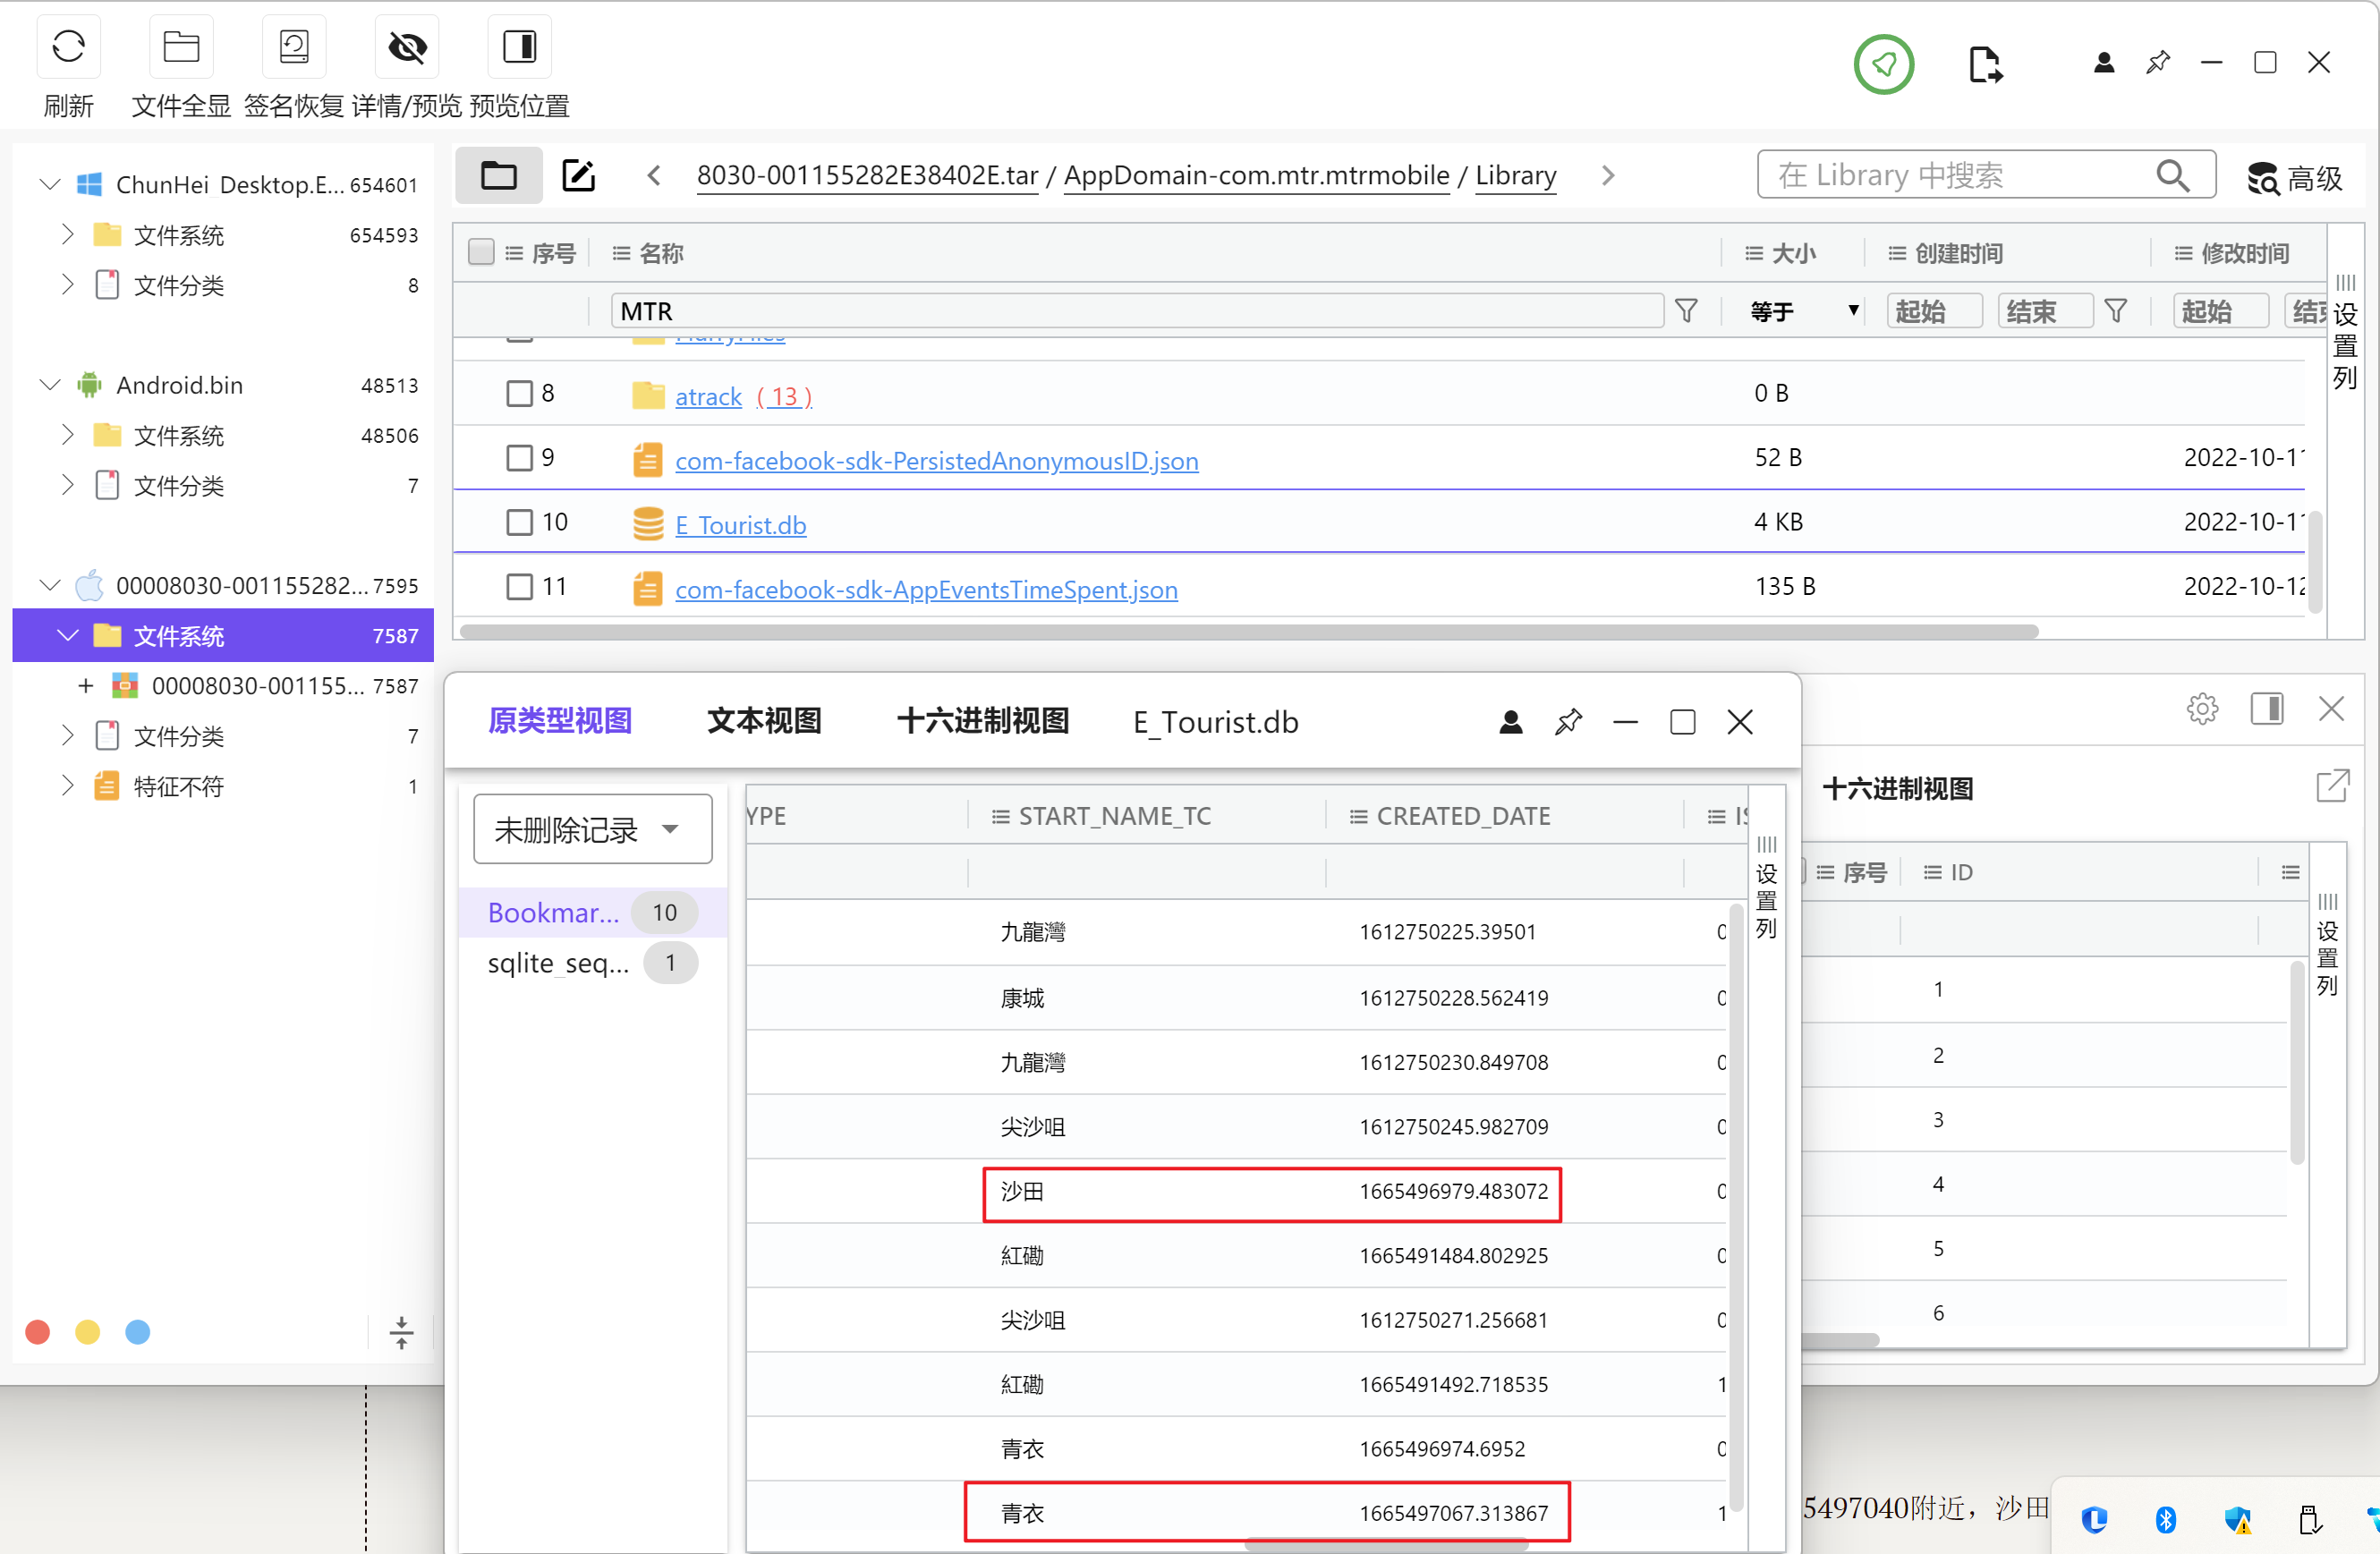Click the split panel icon in preview panel

pyautogui.click(x=2267, y=709)
